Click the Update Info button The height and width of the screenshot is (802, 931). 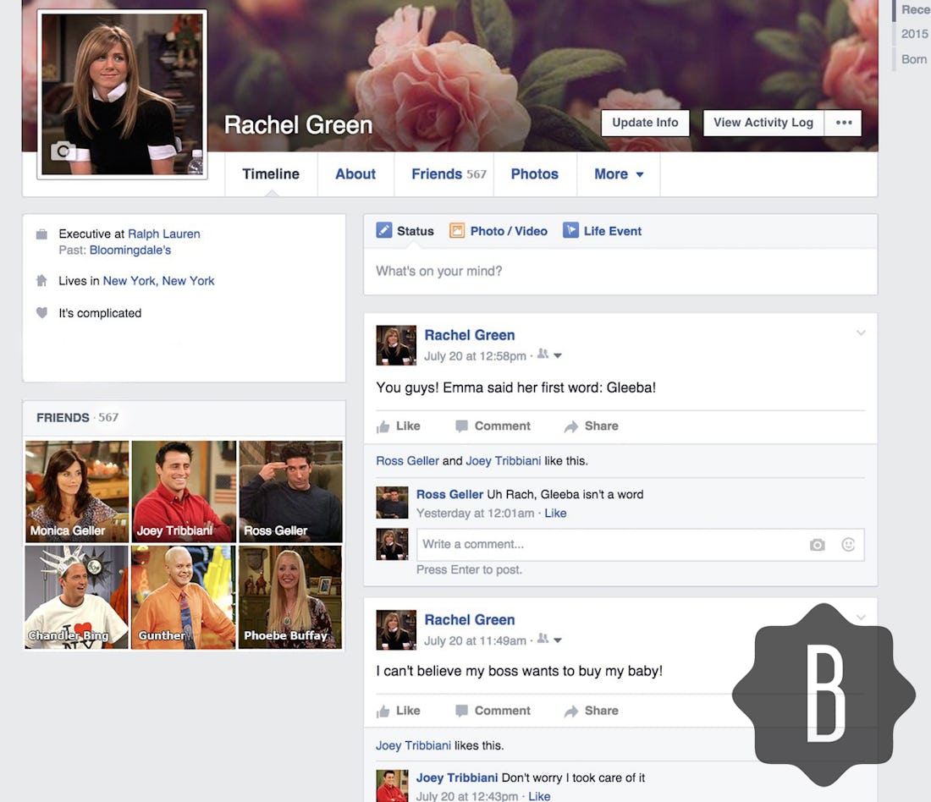(x=645, y=123)
